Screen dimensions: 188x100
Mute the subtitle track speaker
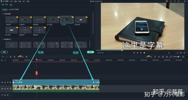pyautogui.click(x=8, y=82)
